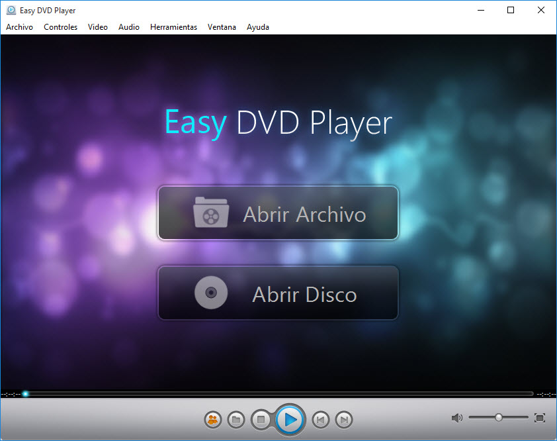The height and width of the screenshot is (441, 557).
Task: Open the Ventana menu
Action: pos(222,27)
